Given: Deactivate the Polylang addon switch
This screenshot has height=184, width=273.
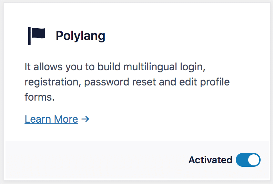Looking at the screenshot, I should click(x=248, y=160).
